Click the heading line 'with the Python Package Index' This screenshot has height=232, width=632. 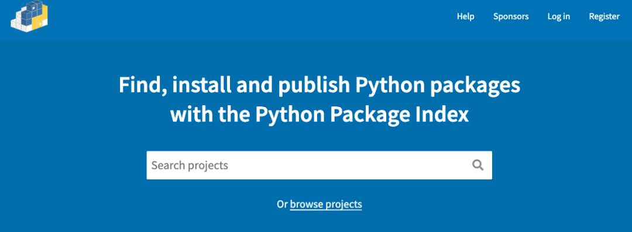click(320, 115)
